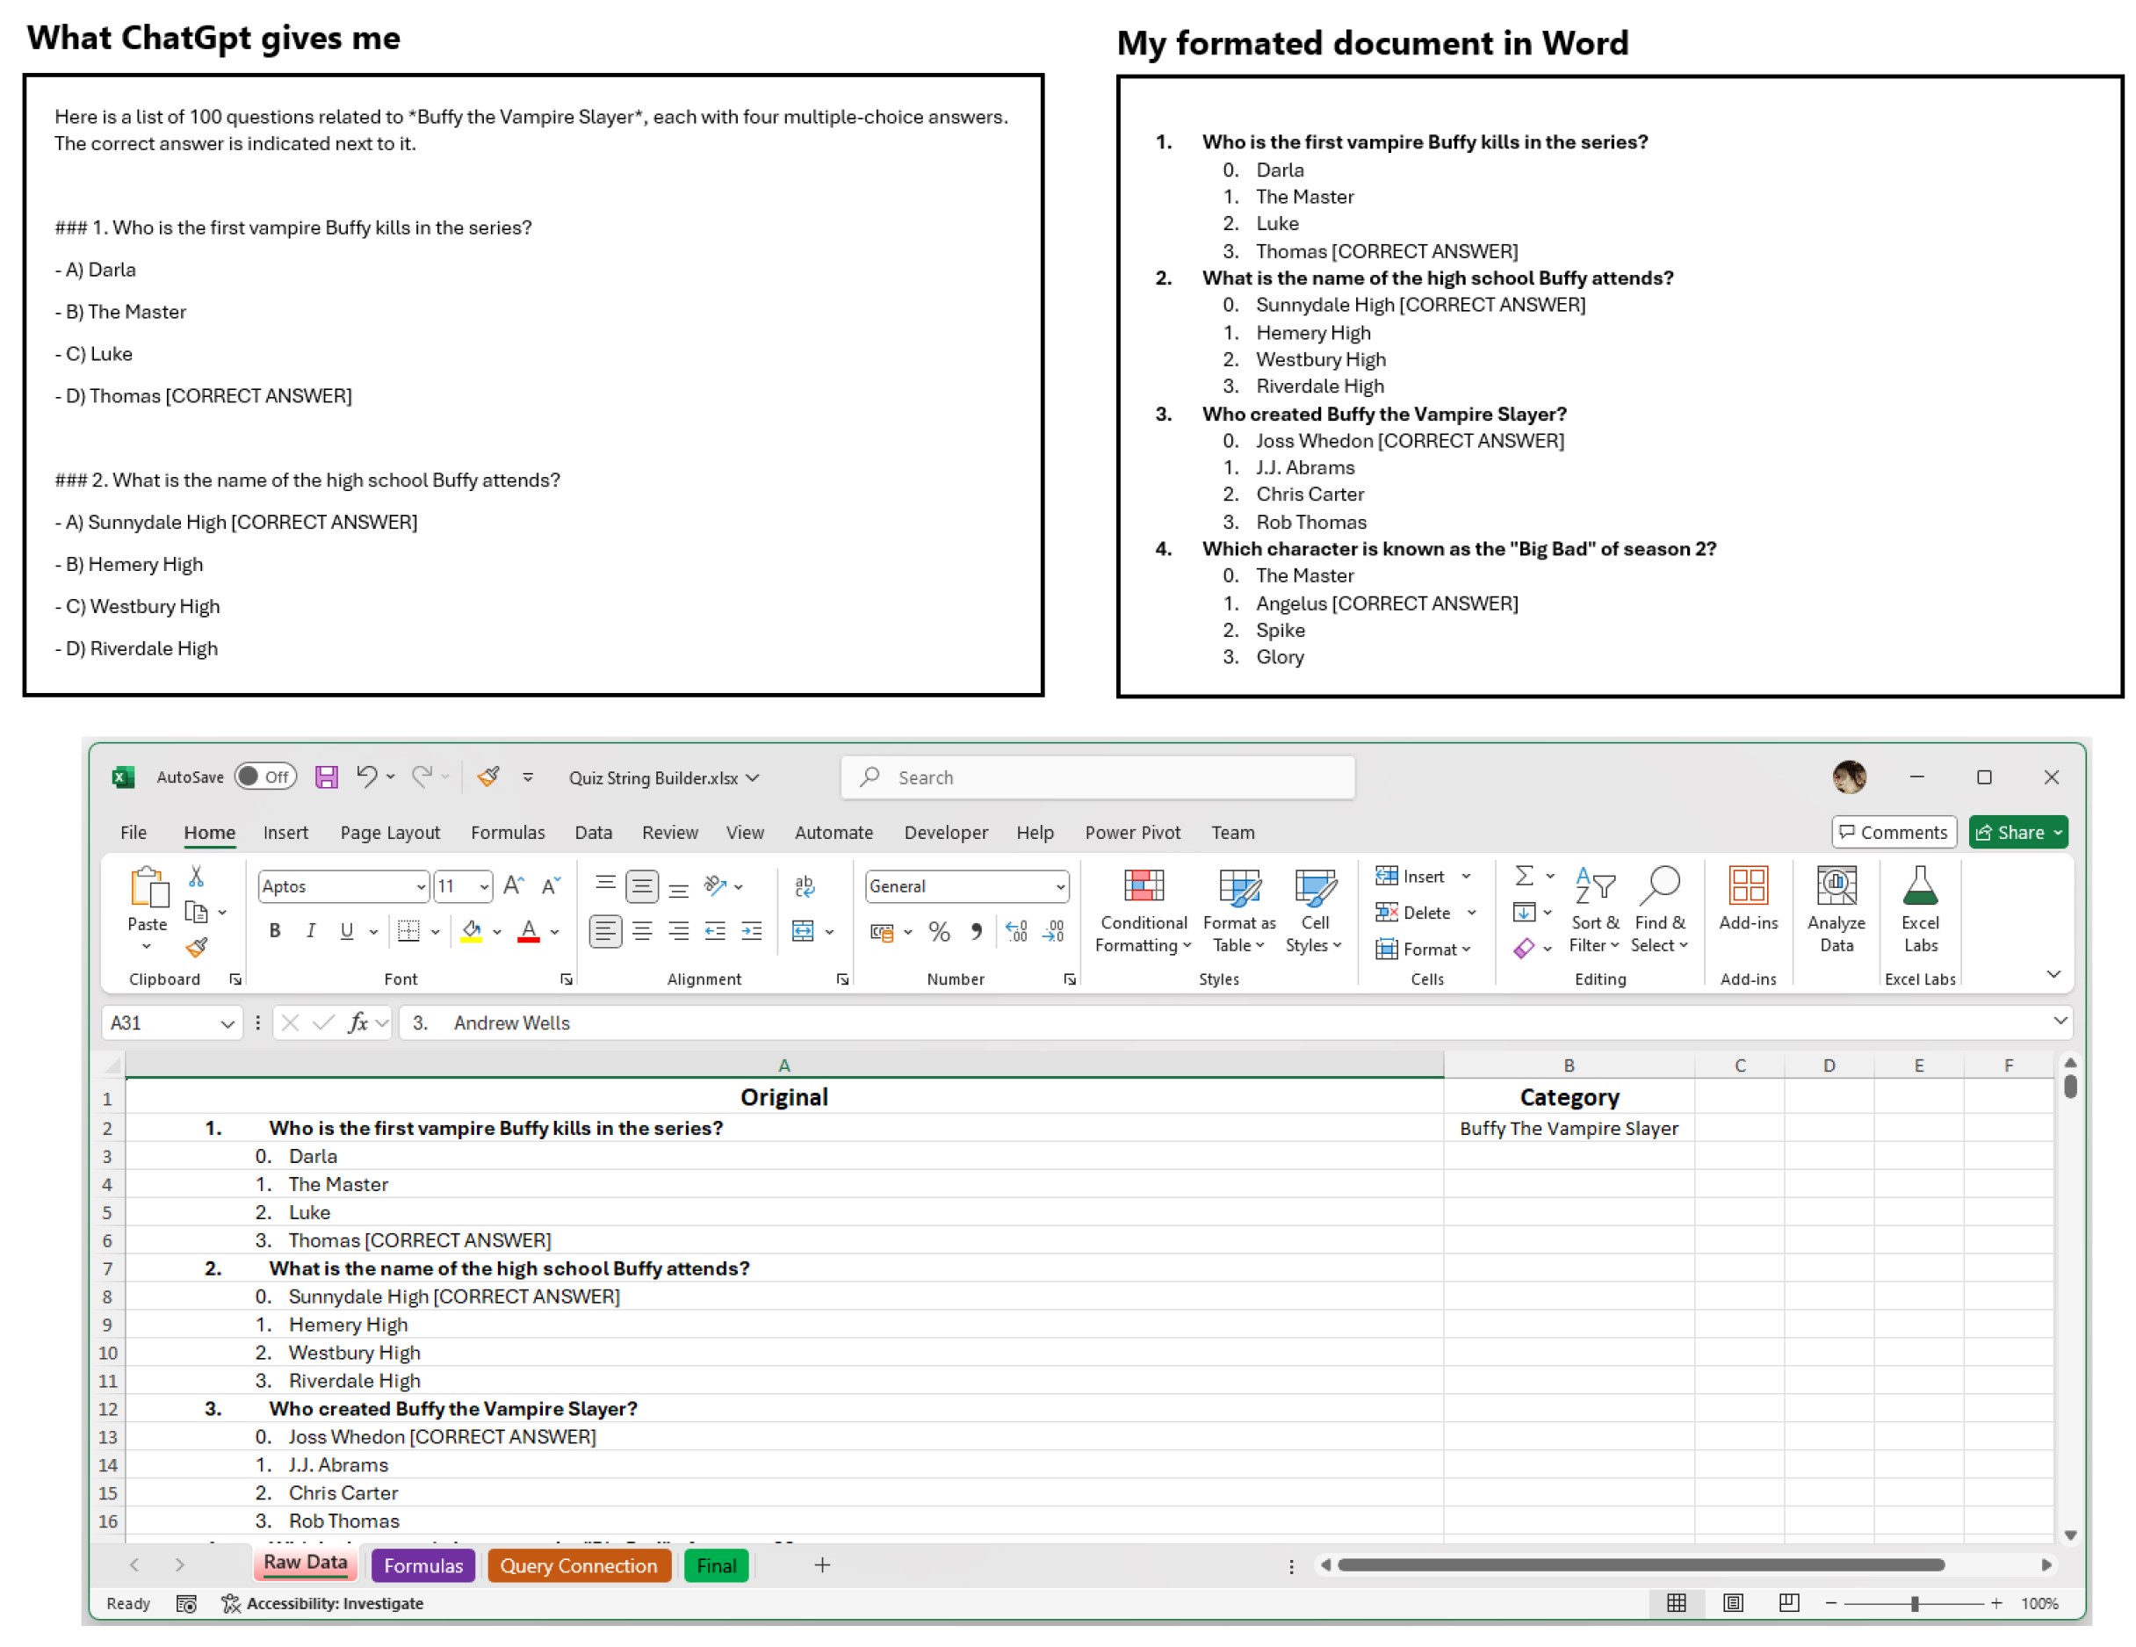
Task: Open the font name Aptos dropdown
Action: (x=421, y=887)
